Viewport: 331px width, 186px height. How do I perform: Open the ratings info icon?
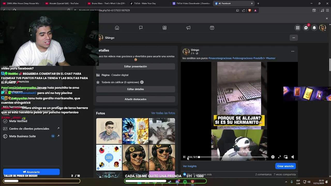coord(142,82)
